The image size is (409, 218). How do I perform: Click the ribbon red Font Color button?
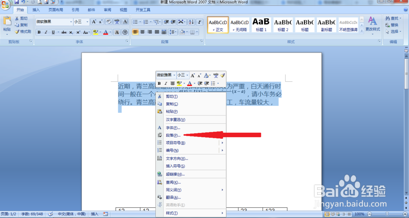point(106,32)
